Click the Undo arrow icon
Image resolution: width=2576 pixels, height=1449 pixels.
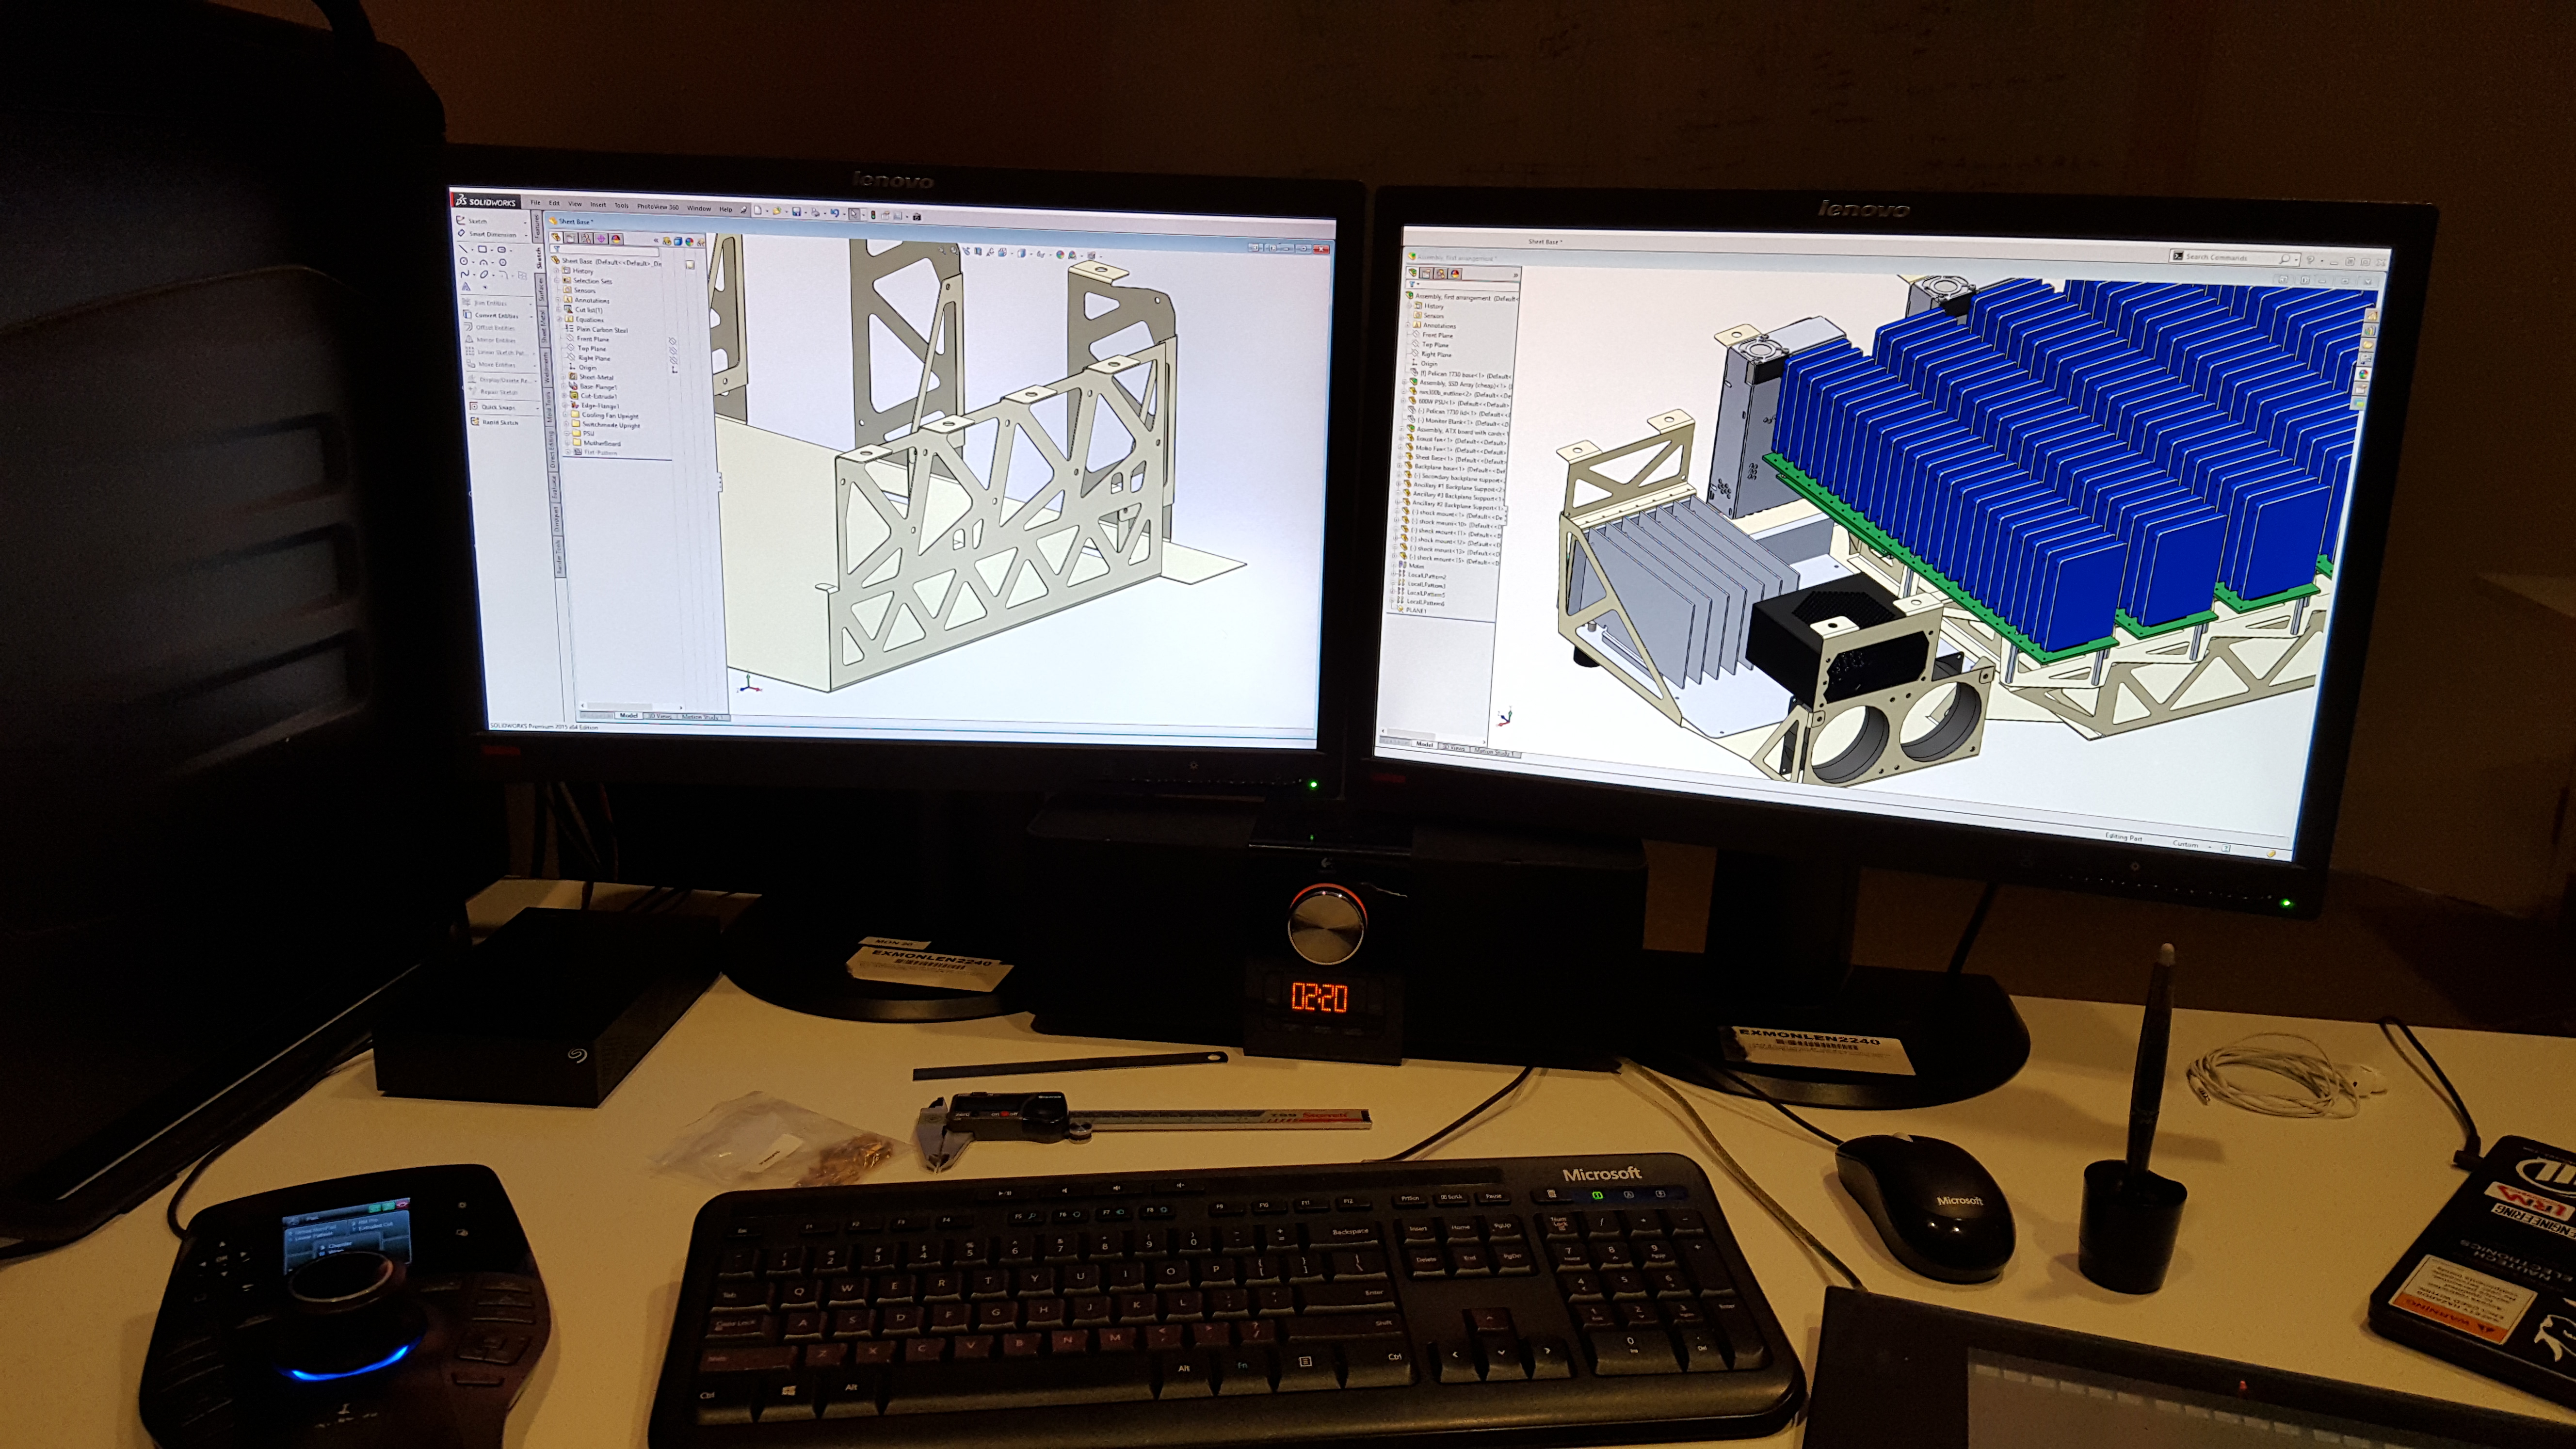pyautogui.click(x=834, y=213)
